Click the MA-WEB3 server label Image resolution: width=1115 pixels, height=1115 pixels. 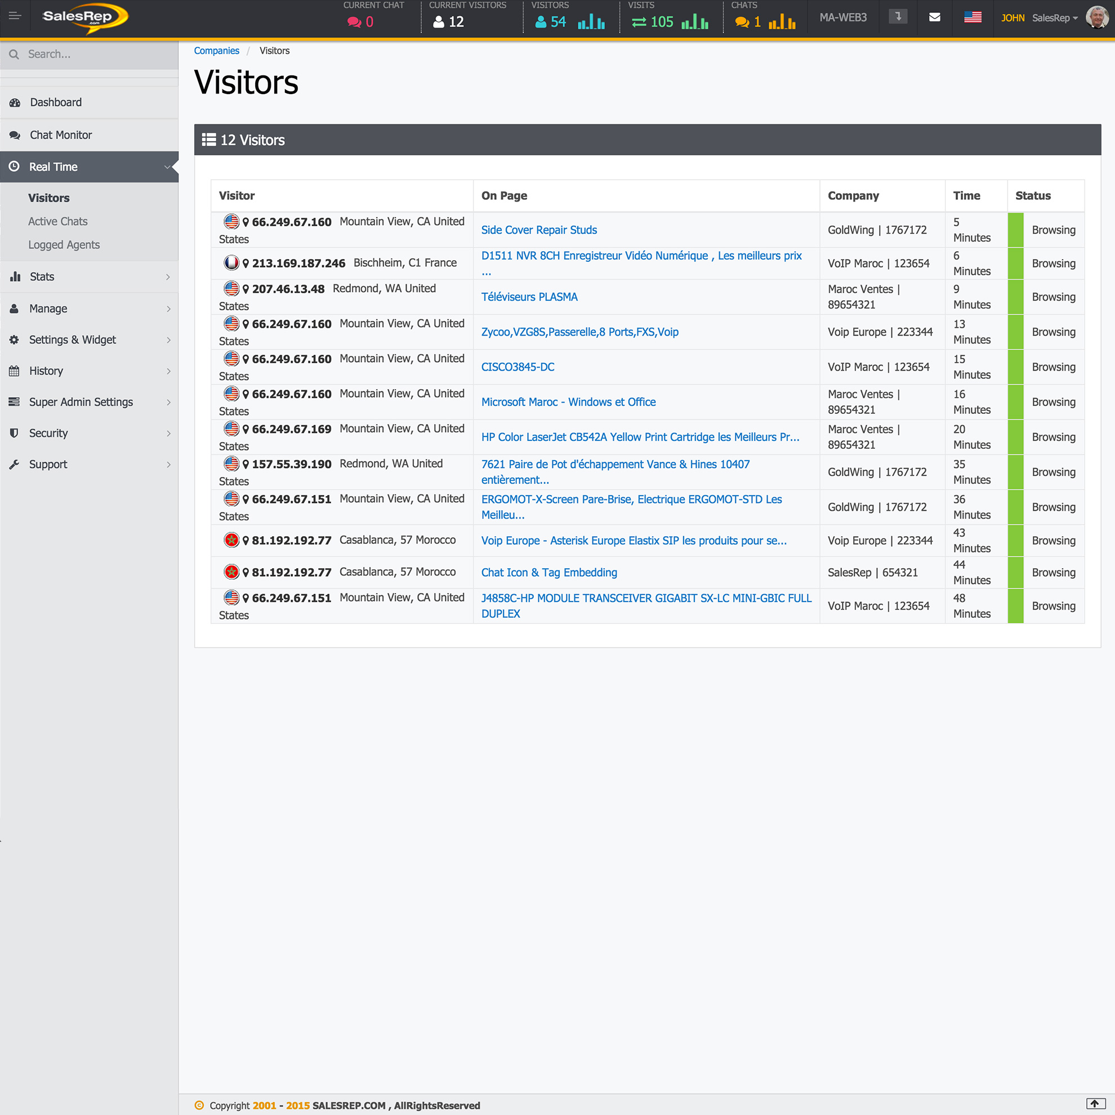point(842,17)
